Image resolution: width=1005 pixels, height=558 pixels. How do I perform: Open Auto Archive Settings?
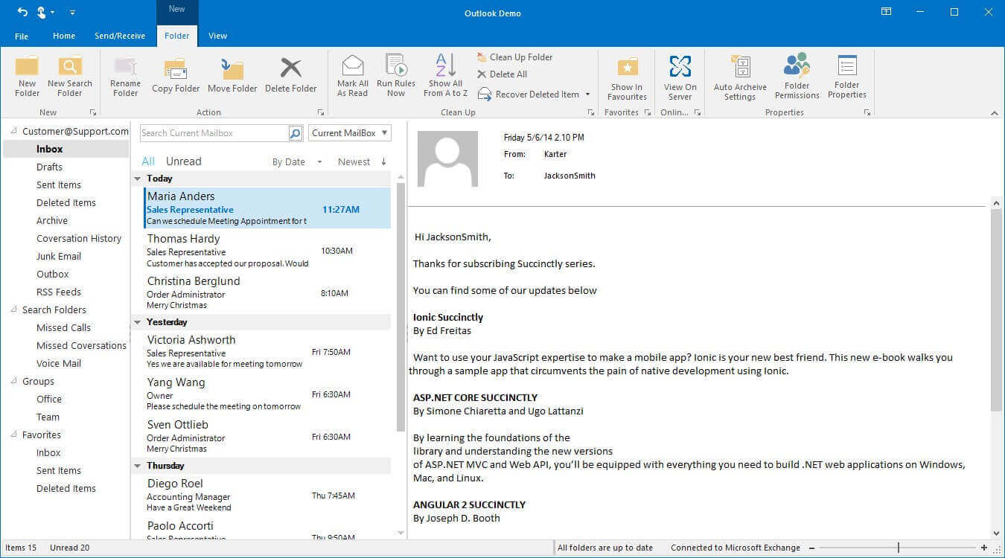tap(740, 77)
